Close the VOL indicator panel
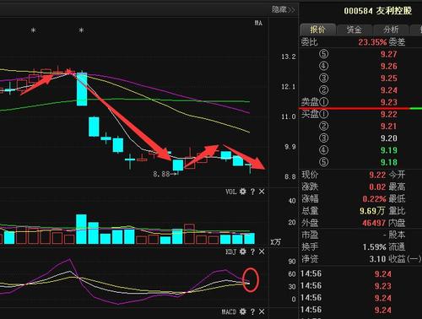Screen dimensions: 422x319 coord(262,192)
